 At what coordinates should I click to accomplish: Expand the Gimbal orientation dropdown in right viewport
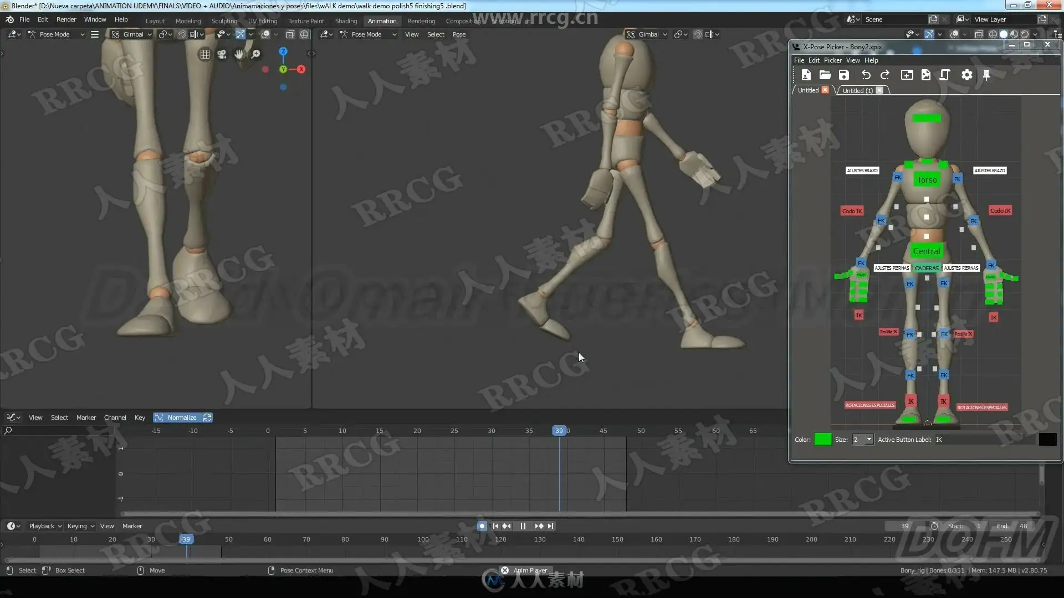[648, 34]
